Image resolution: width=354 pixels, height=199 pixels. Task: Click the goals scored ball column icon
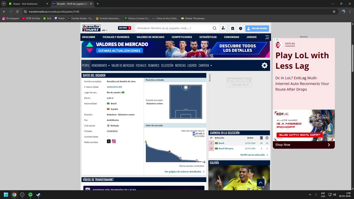coord(267,138)
